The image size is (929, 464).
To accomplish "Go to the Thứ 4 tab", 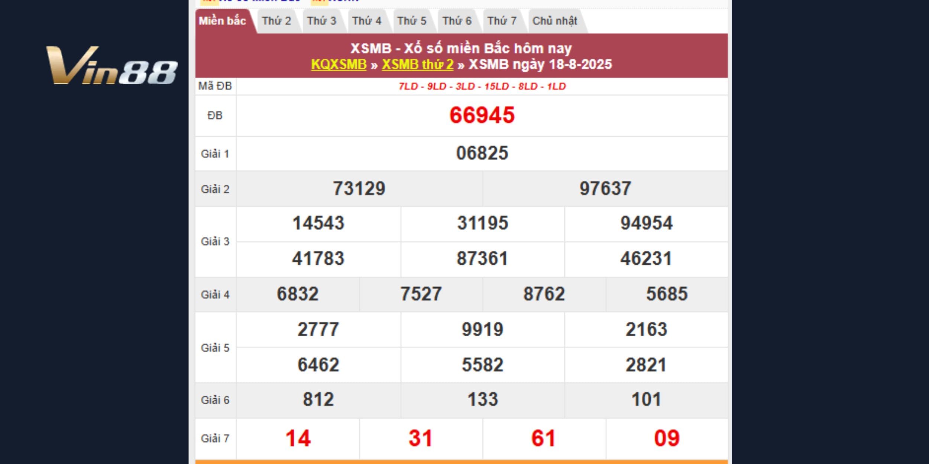I will click(x=366, y=21).
